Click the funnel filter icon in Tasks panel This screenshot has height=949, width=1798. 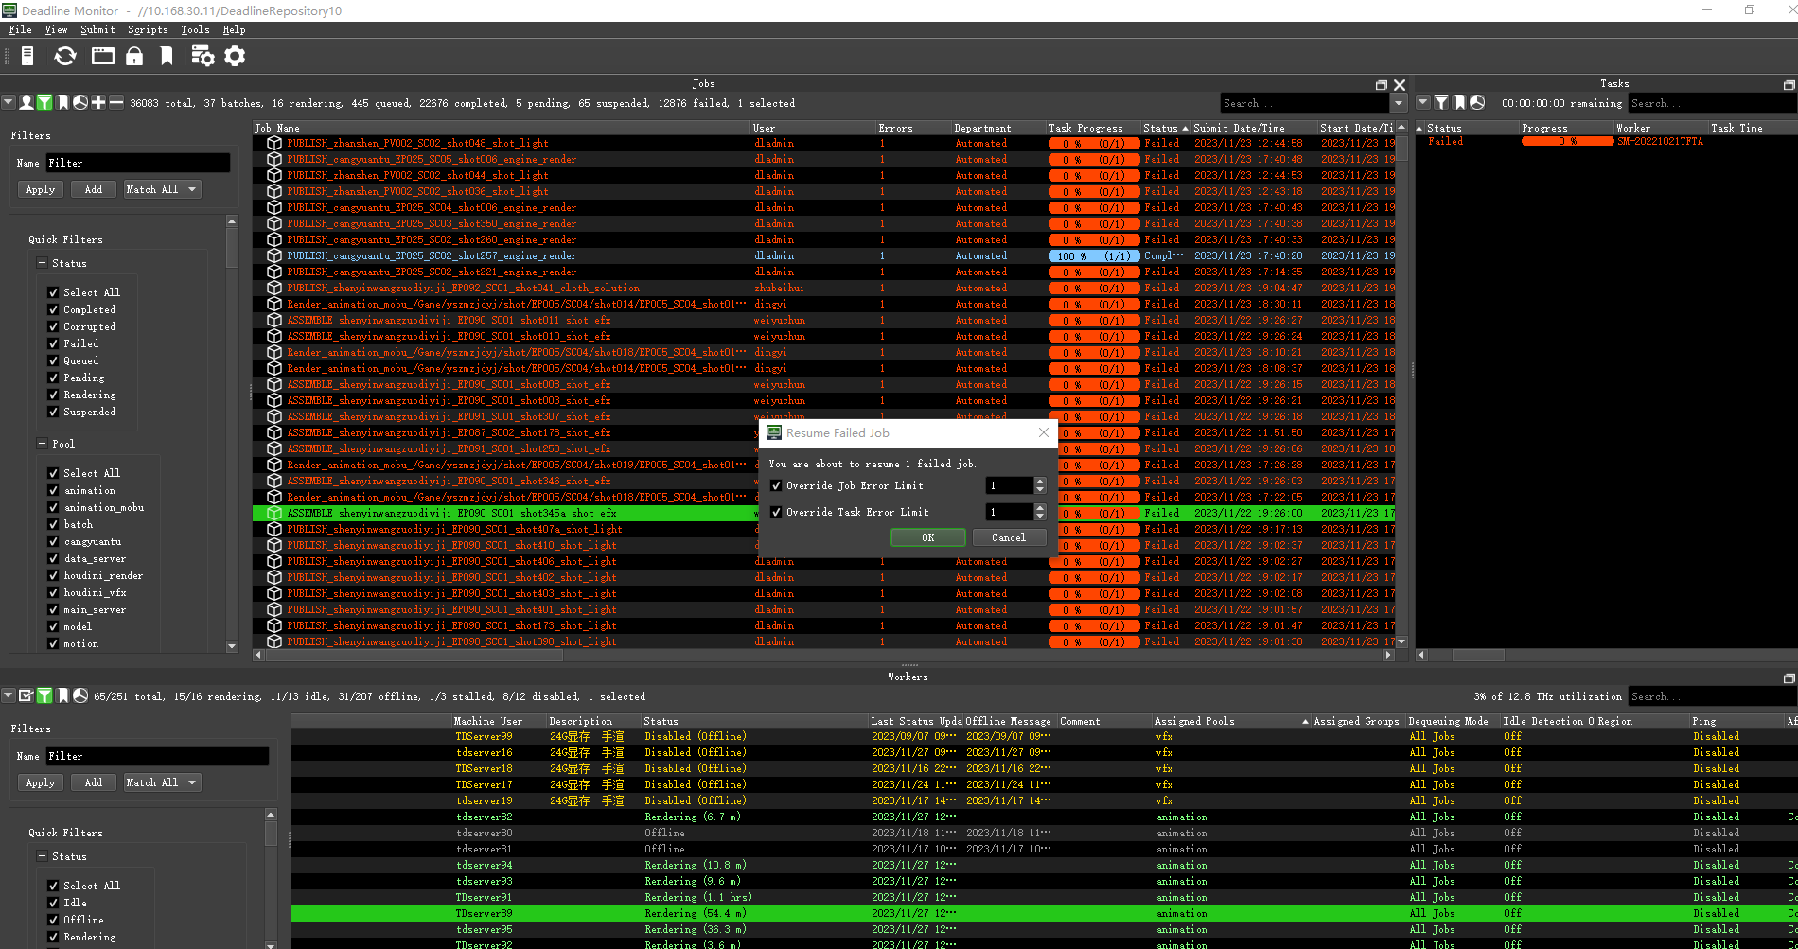tap(1440, 103)
